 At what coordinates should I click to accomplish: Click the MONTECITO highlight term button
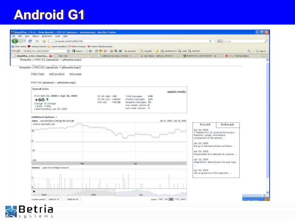coord(169,51)
